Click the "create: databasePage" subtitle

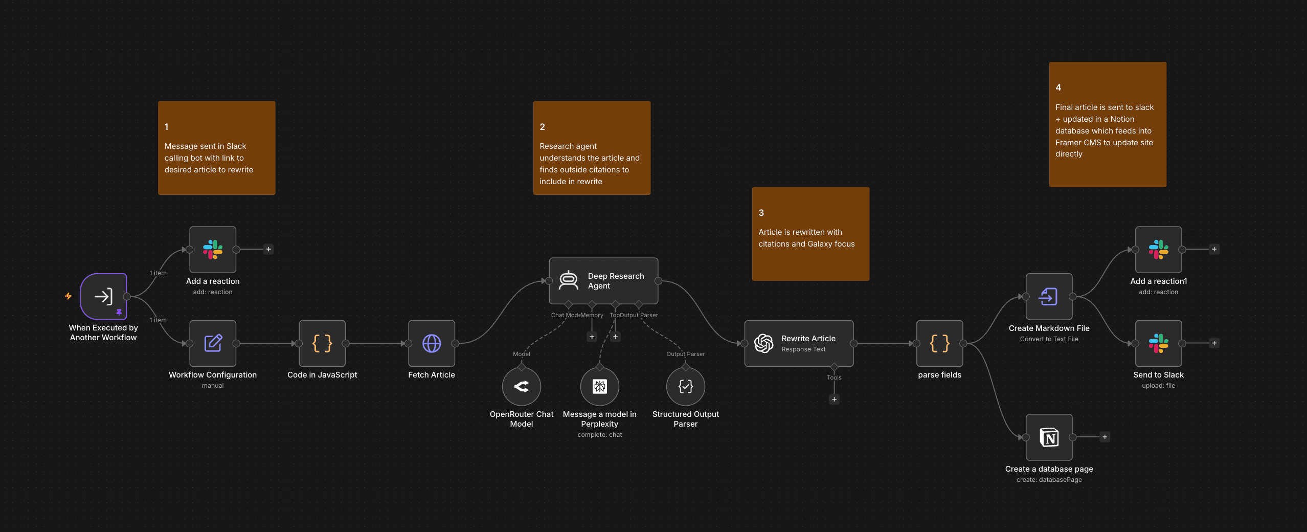tap(1049, 480)
